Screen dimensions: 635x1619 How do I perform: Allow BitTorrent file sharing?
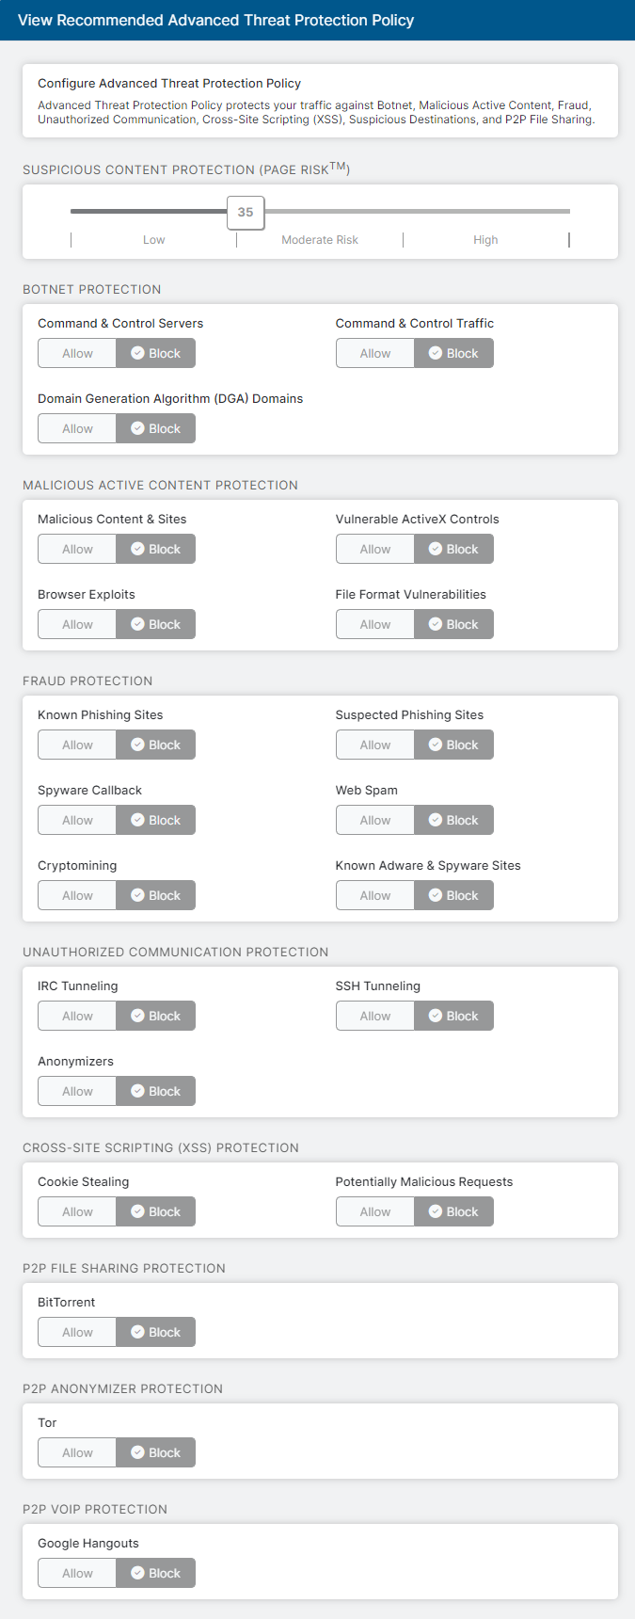tap(77, 1333)
